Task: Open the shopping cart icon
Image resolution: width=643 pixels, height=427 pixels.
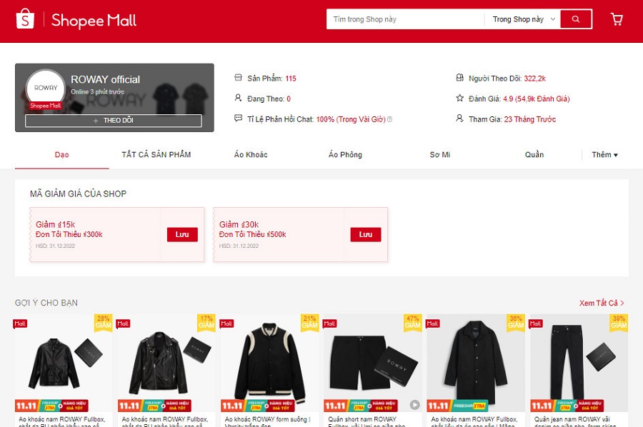Action: (617, 19)
